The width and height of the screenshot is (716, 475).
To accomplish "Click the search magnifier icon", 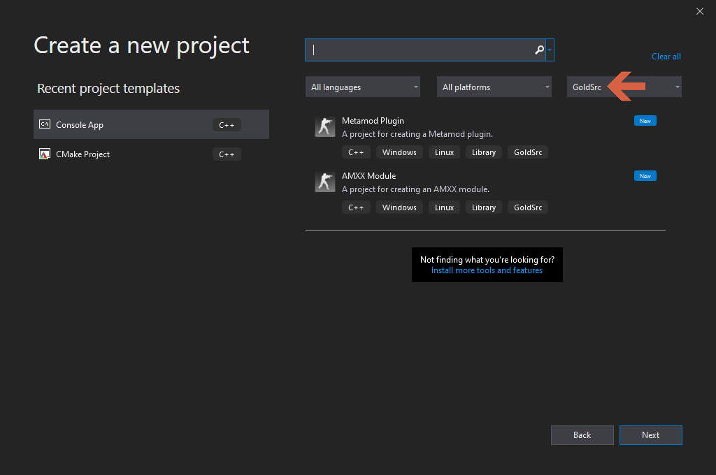I will click(539, 50).
